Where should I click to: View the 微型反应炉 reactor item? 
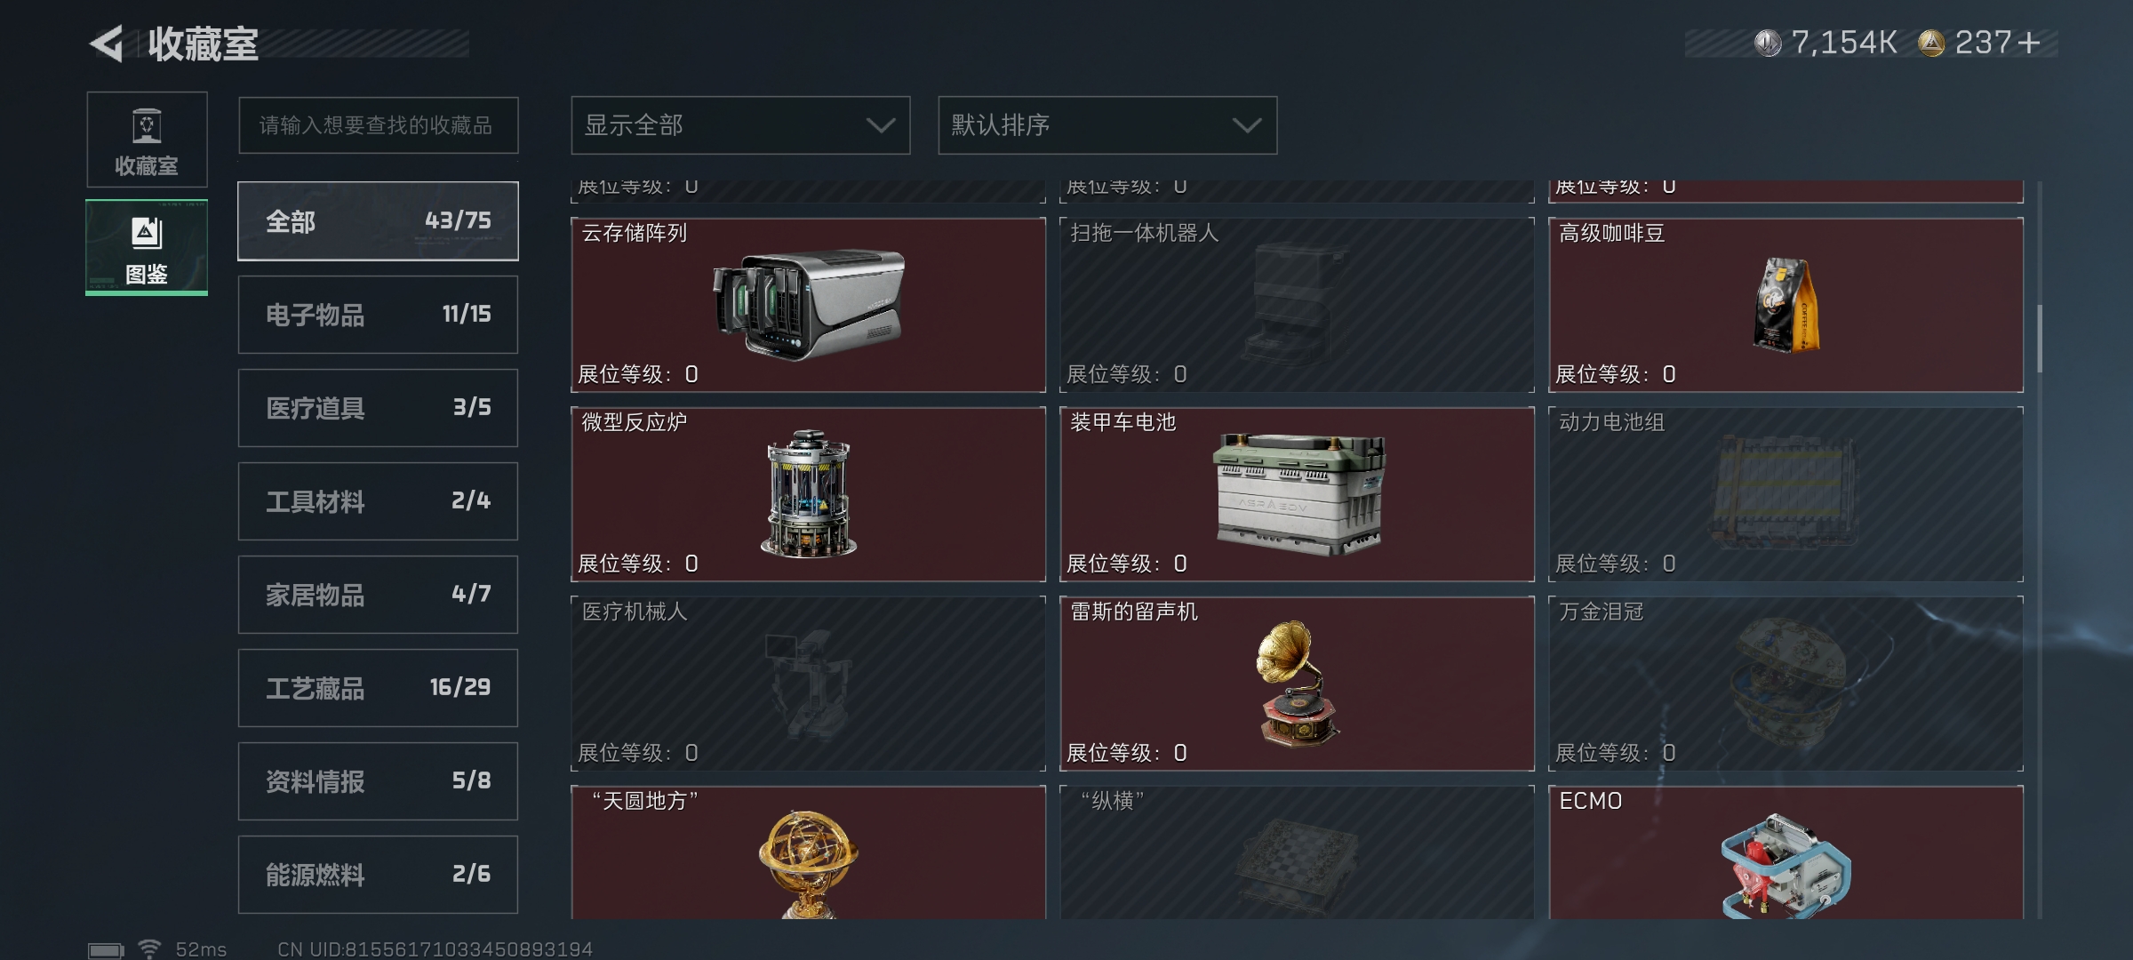coord(808,494)
